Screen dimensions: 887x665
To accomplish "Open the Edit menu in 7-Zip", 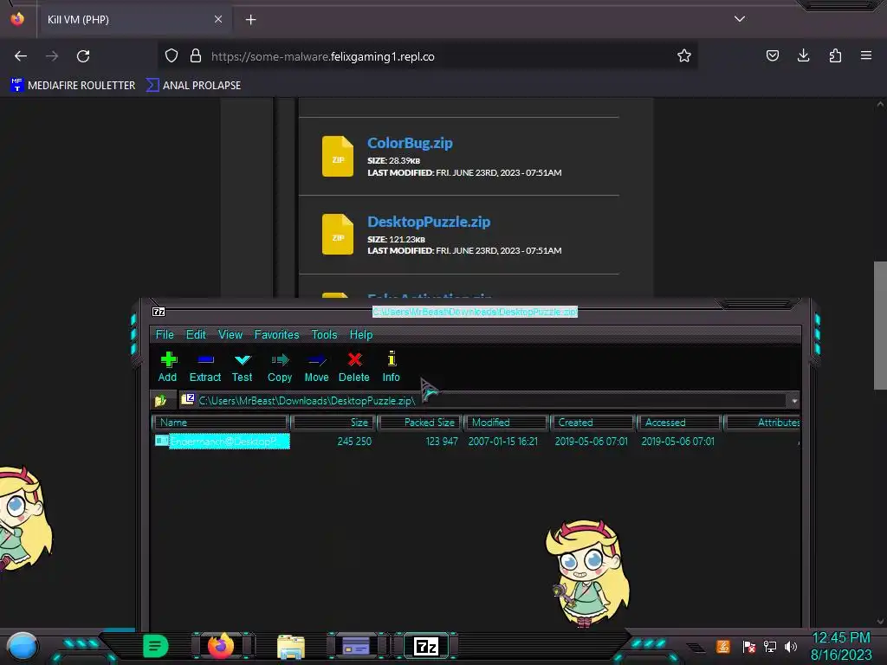I will point(196,334).
